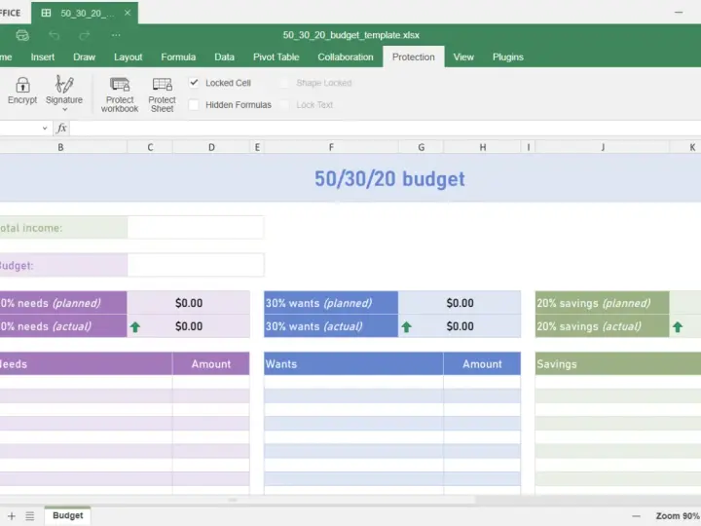Screen dimensions: 701x526
Task: Switch to the Formula tab
Action: click(x=178, y=56)
